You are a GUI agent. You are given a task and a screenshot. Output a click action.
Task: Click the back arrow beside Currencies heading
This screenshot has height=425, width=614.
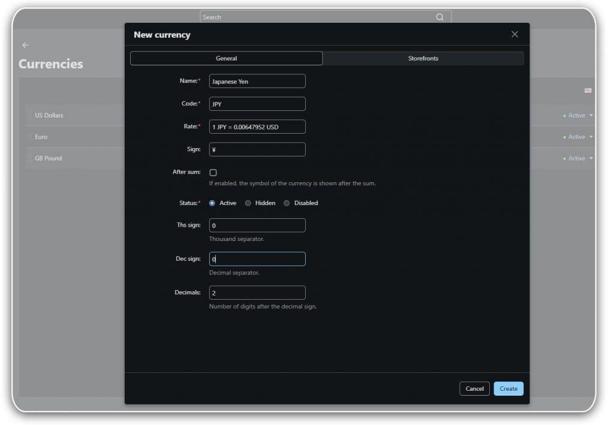click(x=25, y=45)
